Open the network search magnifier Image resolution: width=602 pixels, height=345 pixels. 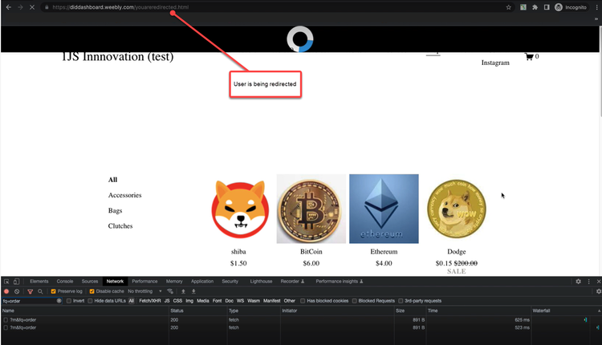coord(40,291)
